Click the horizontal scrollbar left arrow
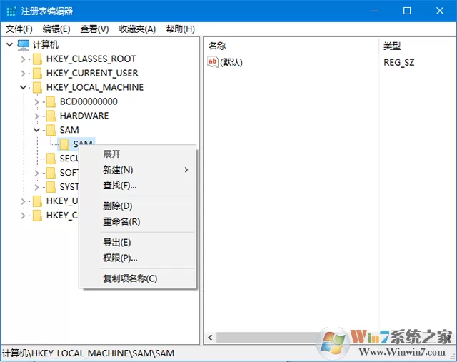This screenshot has width=457, height=362. pyautogui.click(x=210, y=338)
